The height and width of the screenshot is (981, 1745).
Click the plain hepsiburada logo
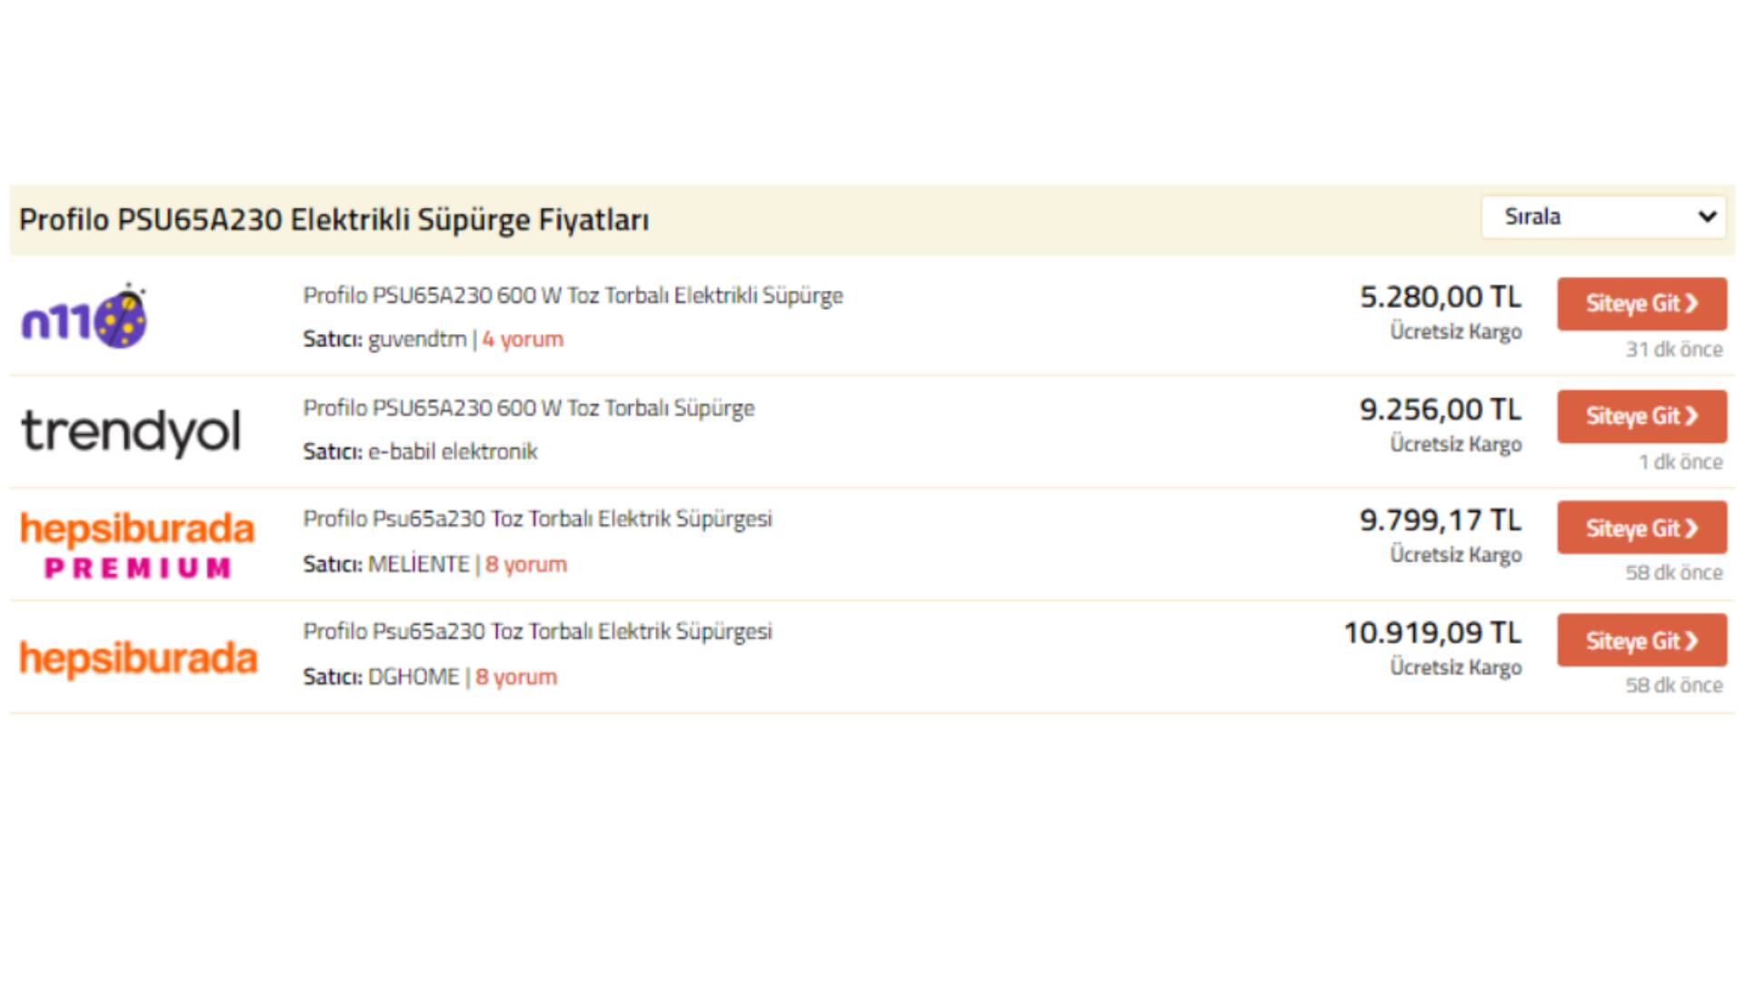(138, 658)
